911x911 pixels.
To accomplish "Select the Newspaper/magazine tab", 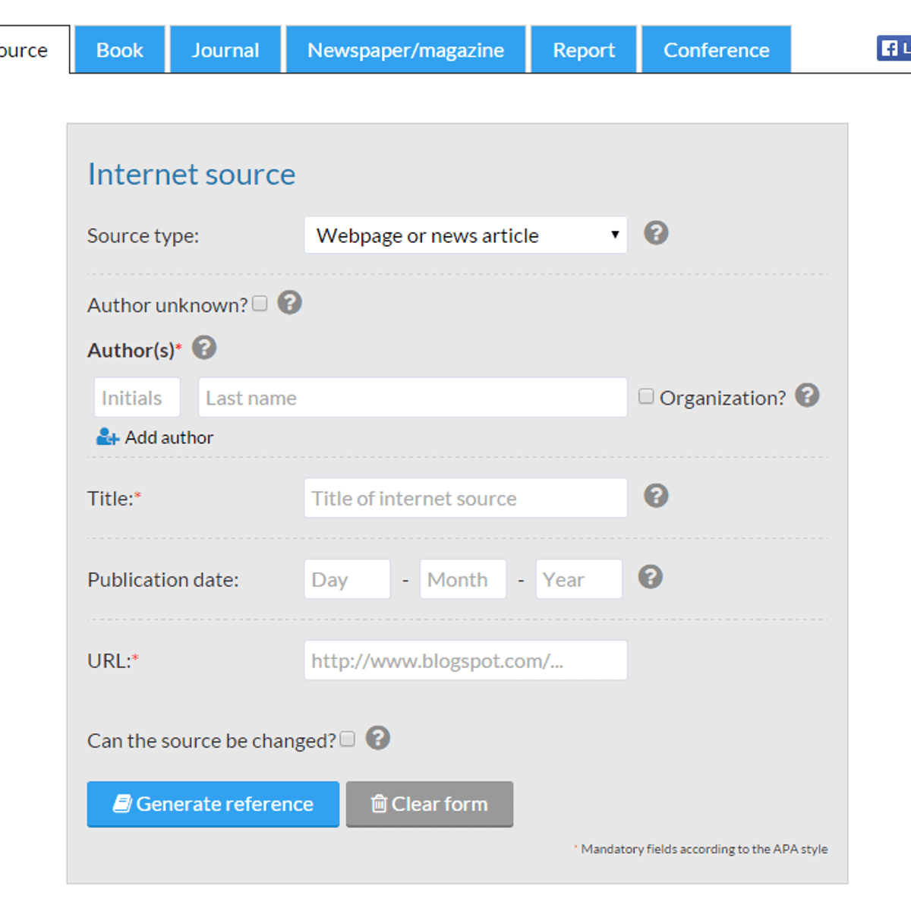I will tap(405, 50).
